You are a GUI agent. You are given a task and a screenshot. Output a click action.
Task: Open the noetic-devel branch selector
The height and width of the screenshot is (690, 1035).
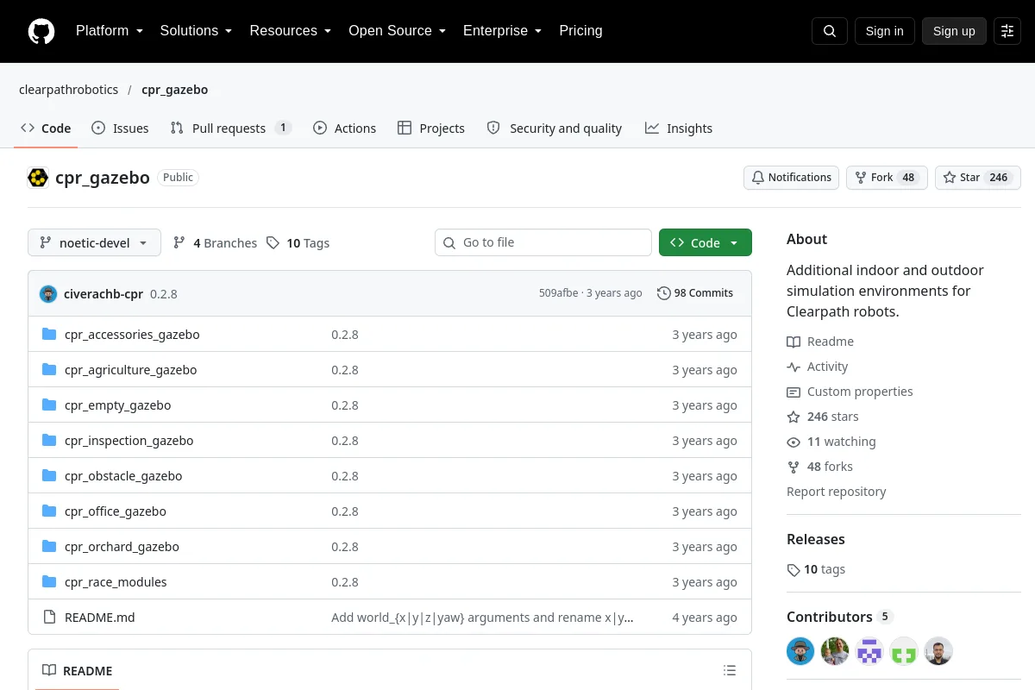click(x=94, y=242)
